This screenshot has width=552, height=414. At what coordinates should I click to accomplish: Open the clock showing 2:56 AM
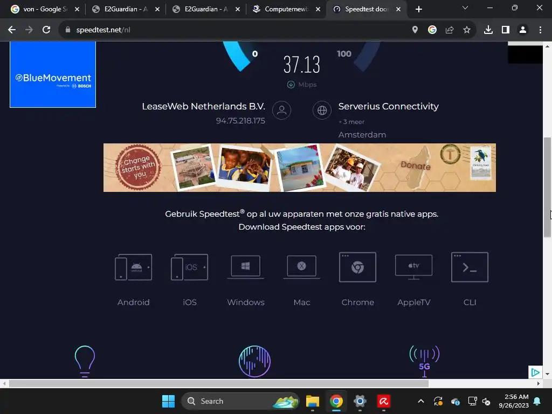tap(514, 401)
